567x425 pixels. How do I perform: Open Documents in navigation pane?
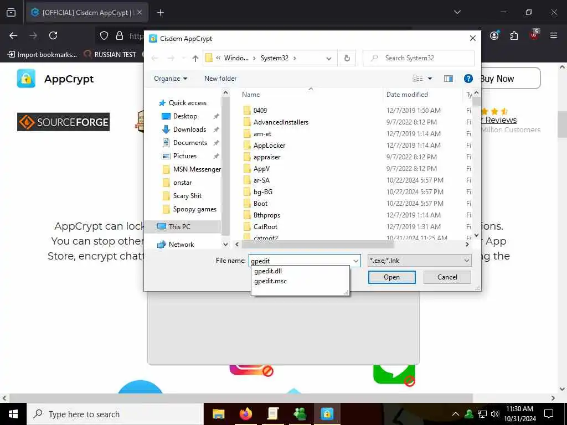pyautogui.click(x=190, y=143)
